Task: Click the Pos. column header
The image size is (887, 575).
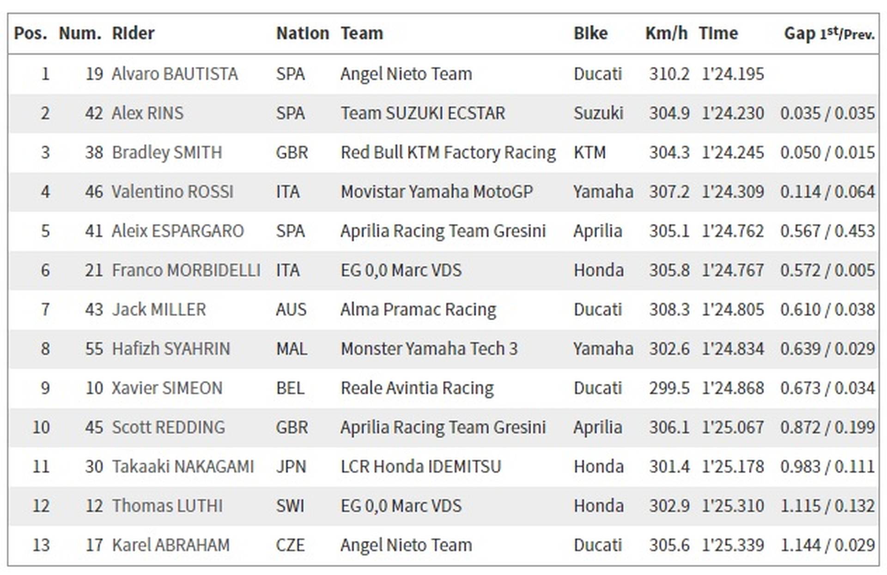Action: pyautogui.click(x=30, y=34)
